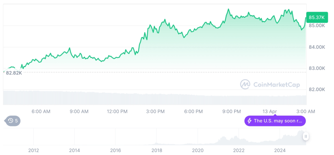
Task: Click the 82.82K opening price label
Action: tap(14, 73)
